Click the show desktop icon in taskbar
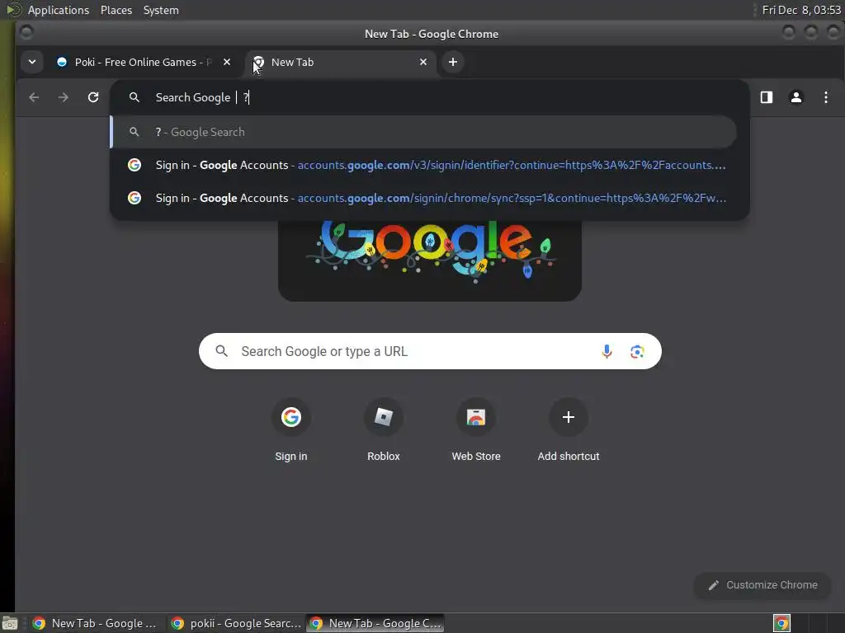Image resolution: width=845 pixels, height=633 pixels. click(x=10, y=623)
